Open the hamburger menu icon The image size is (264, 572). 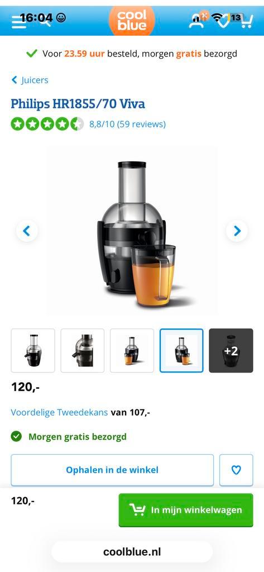pyautogui.click(x=18, y=22)
